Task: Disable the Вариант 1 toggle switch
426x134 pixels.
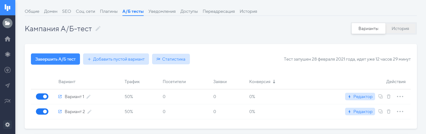Action: pos(42,97)
